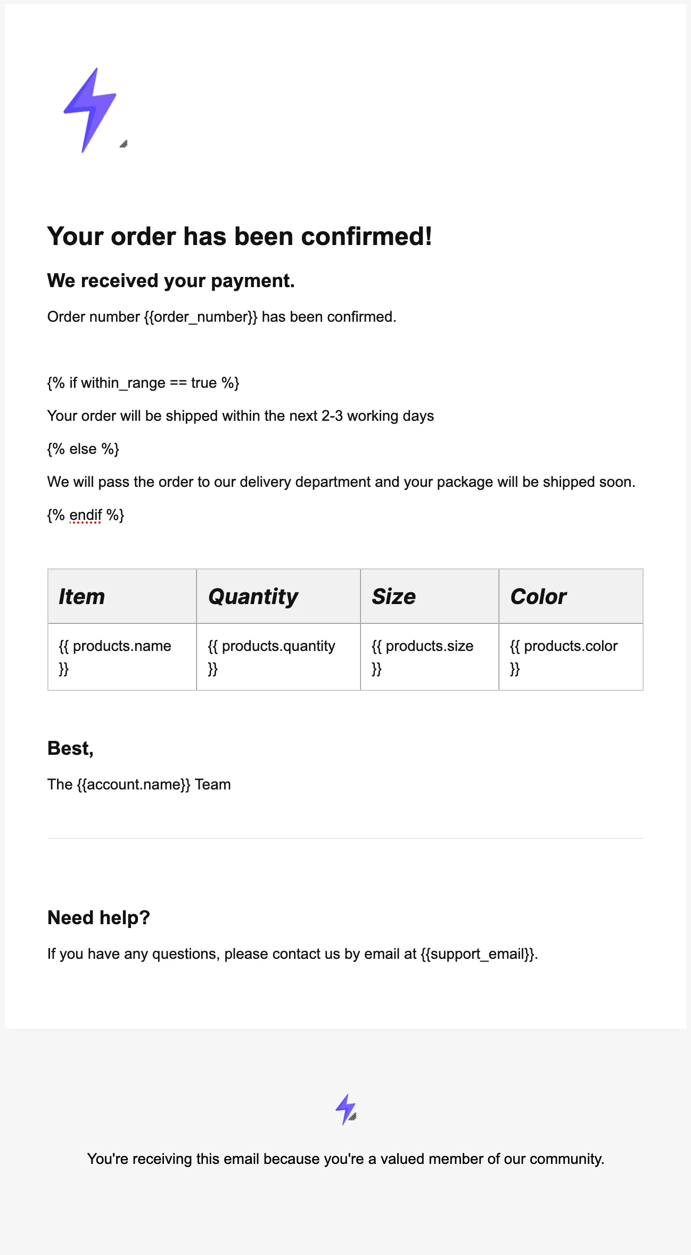Select the "Color" table header cell
This screenshot has height=1255, width=691.
point(570,597)
